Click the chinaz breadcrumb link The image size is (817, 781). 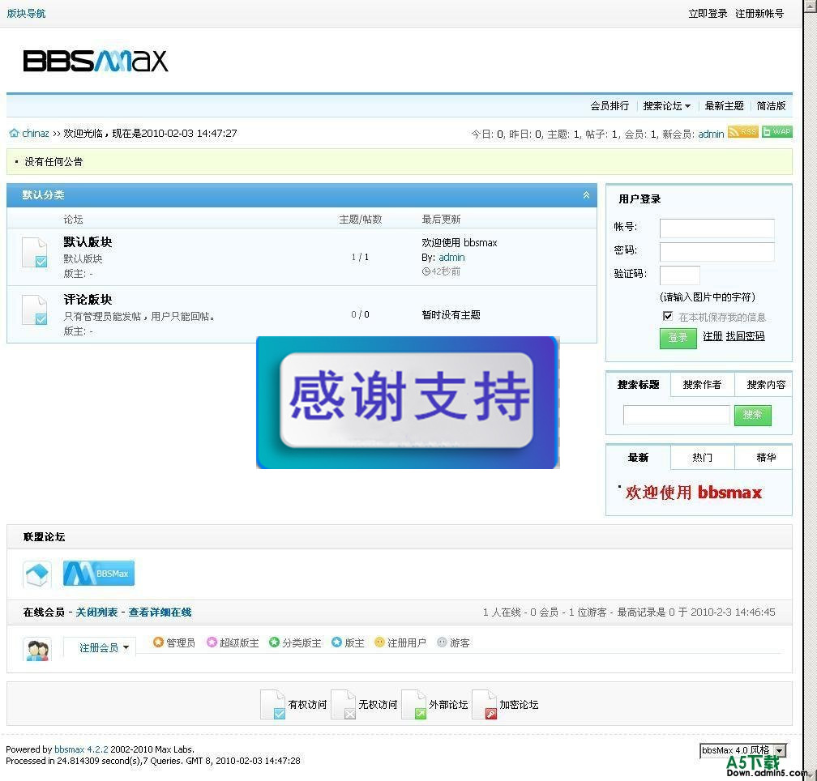(x=36, y=134)
